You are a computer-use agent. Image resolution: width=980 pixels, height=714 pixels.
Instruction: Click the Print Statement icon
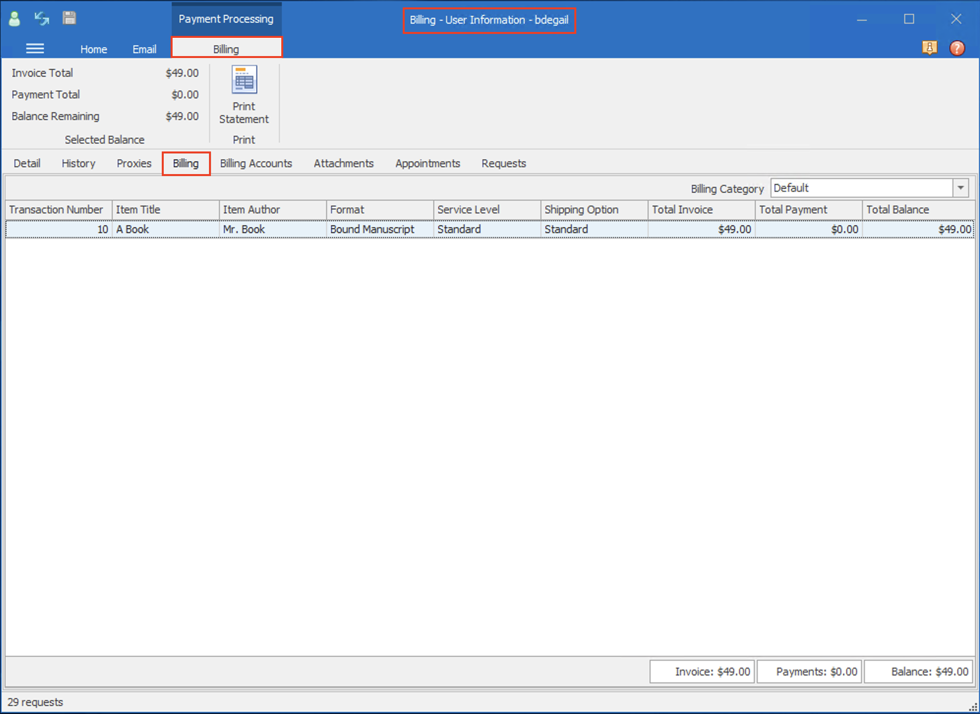pos(244,80)
